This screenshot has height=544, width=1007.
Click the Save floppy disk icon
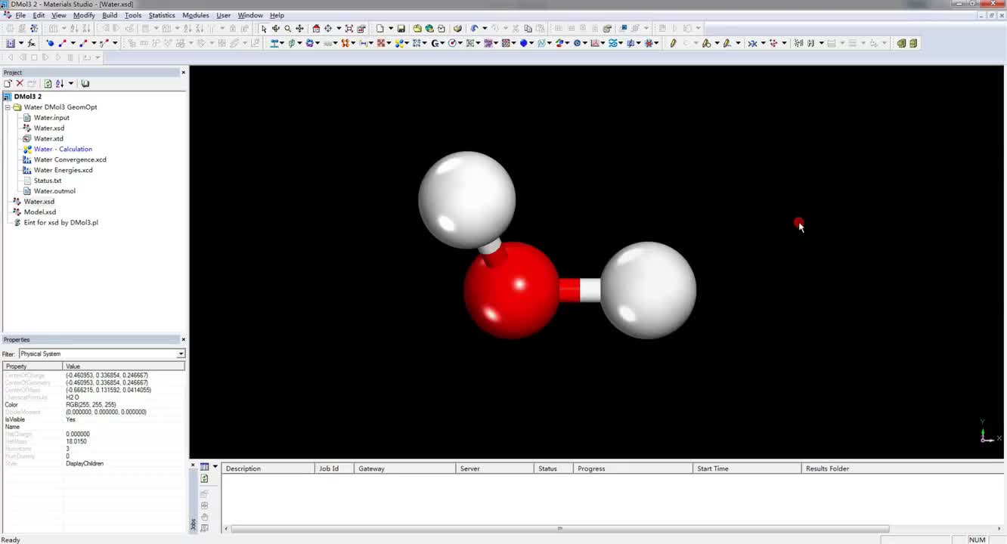(x=401, y=29)
